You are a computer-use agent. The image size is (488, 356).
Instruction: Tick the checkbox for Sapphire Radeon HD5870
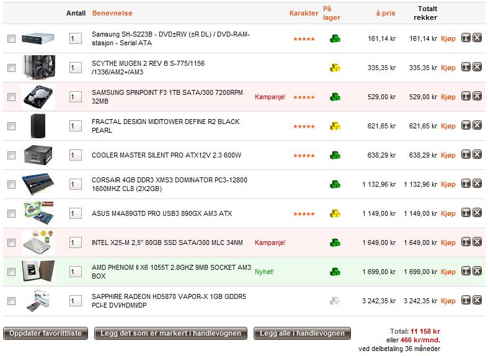pyautogui.click(x=12, y=301)
